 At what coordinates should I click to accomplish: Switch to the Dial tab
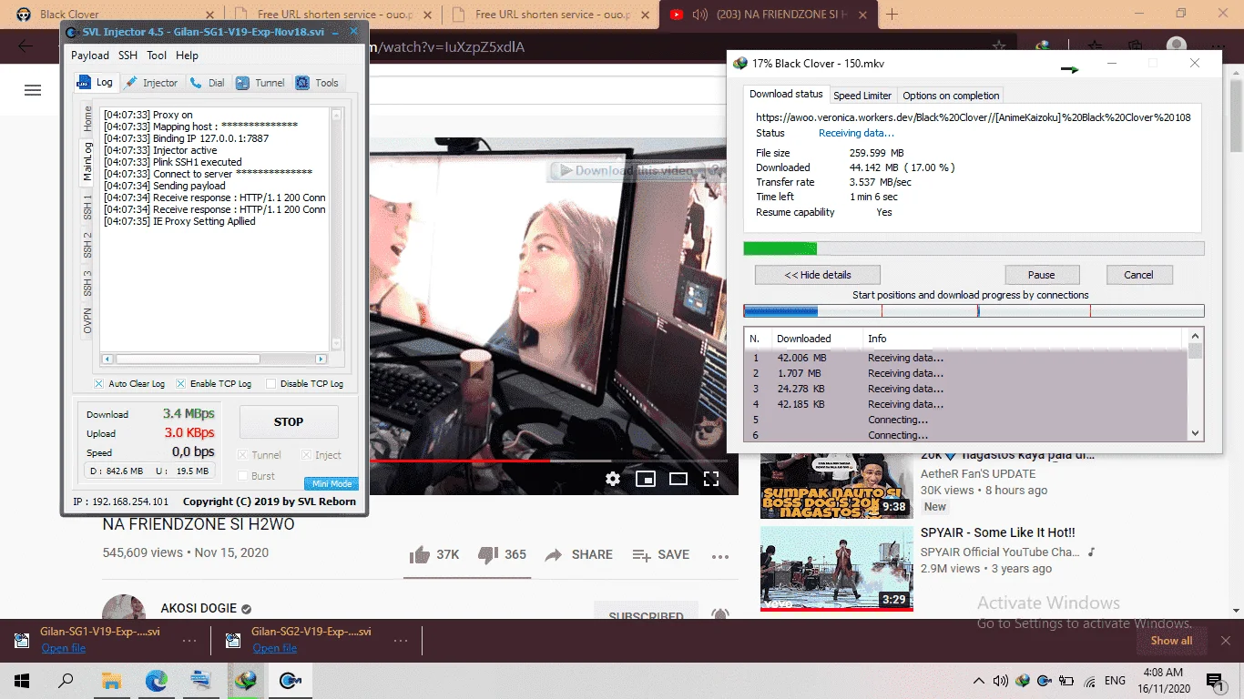(x=208, y=83)
